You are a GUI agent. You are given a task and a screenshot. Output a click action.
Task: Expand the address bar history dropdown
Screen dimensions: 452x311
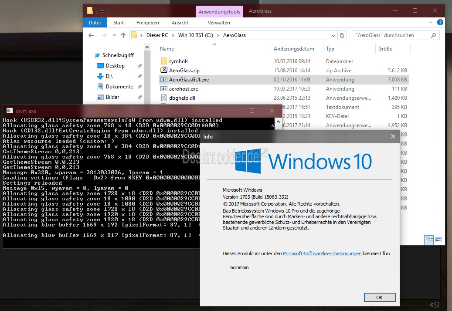click(x=333, y=35)
